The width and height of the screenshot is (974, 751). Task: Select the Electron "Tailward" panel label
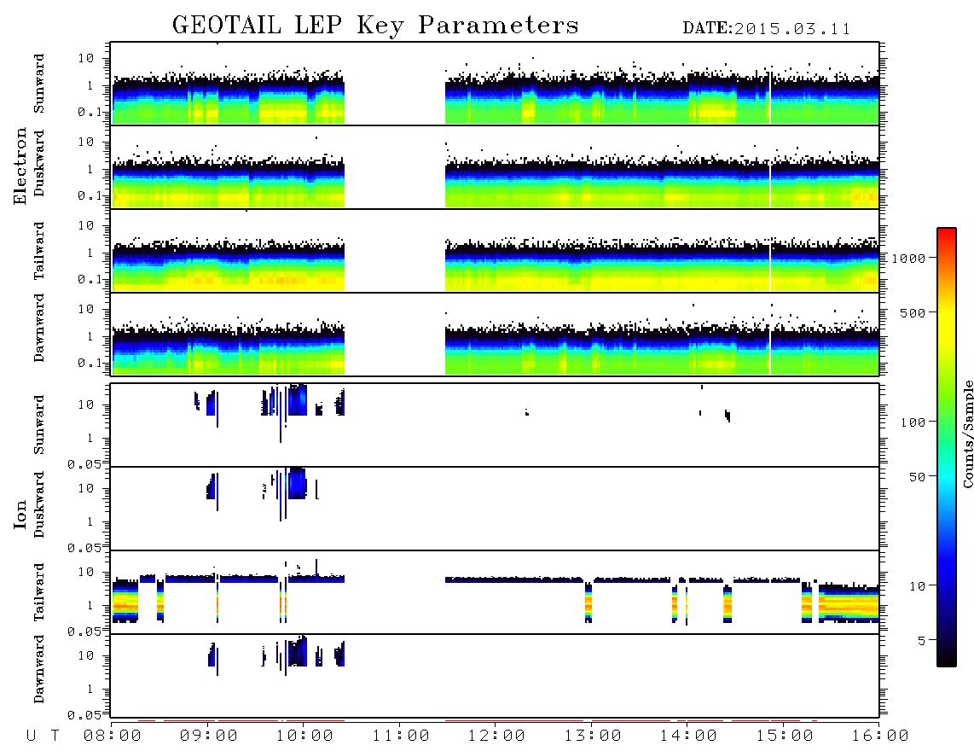(38, 251)
